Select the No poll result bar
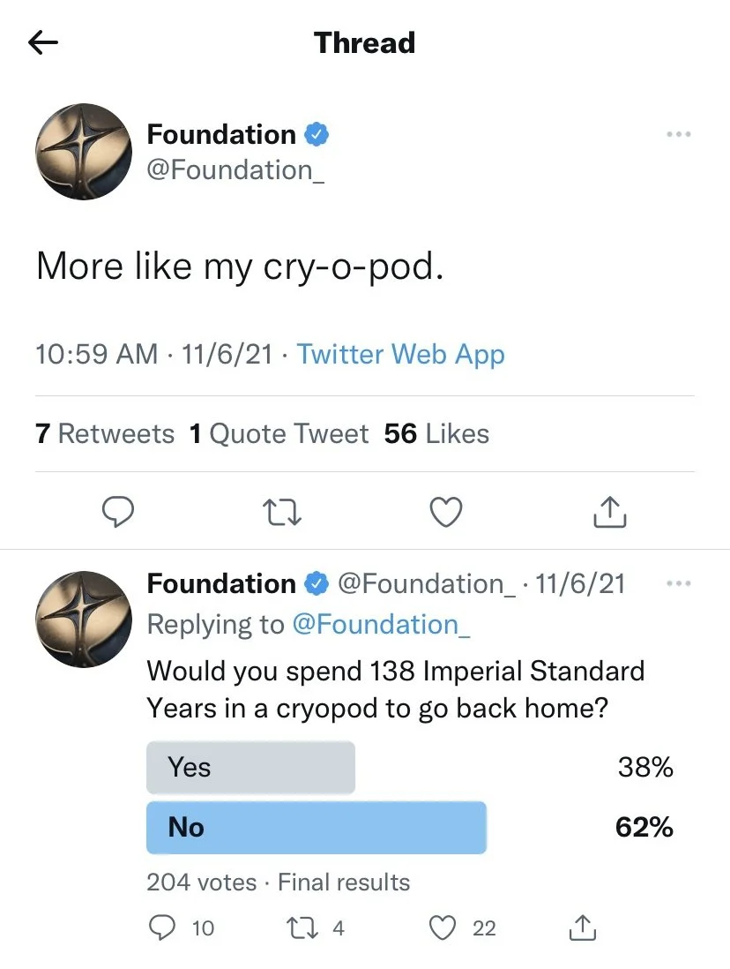 (316, 827)
